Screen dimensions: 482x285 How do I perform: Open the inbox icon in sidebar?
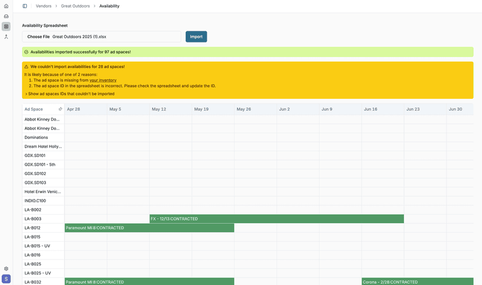pyautogui.click(x=6, y=16)
